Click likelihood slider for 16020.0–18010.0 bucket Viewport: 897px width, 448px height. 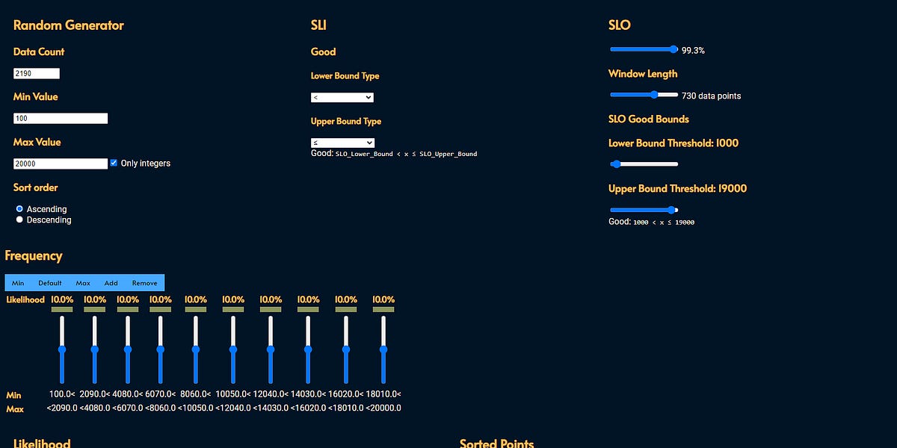coord(346,349)
